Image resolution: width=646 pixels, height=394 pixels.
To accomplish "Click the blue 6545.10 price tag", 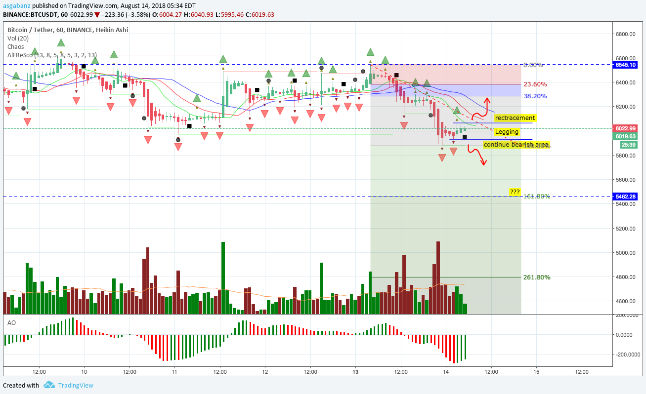I will (x=625, y=65).
